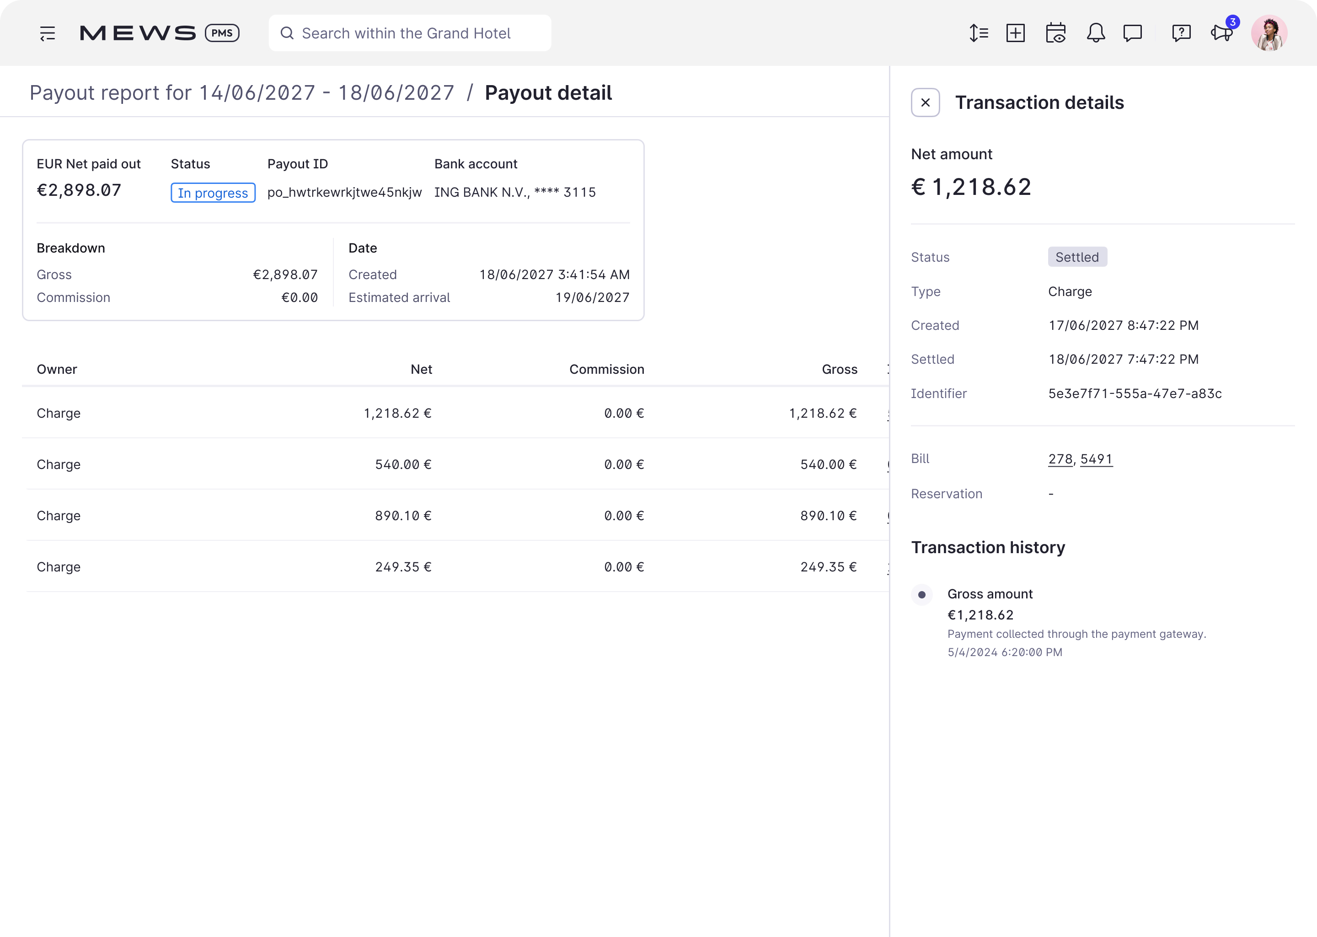
Task: Select the Charge row with 249.35 €
Action: coord(455,567)
